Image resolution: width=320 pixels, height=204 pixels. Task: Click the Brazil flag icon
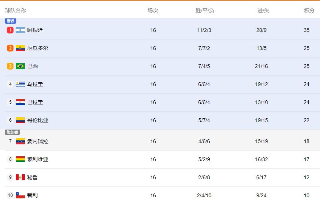pyautogui.click(x=20, y=66)
